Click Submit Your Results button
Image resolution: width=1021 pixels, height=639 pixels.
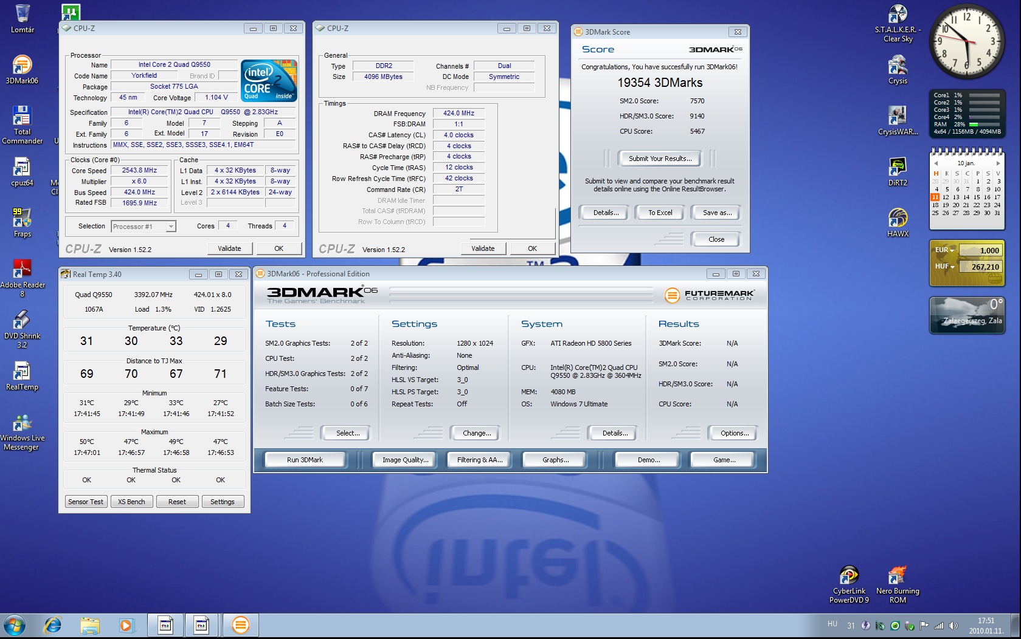coord(660,159)
